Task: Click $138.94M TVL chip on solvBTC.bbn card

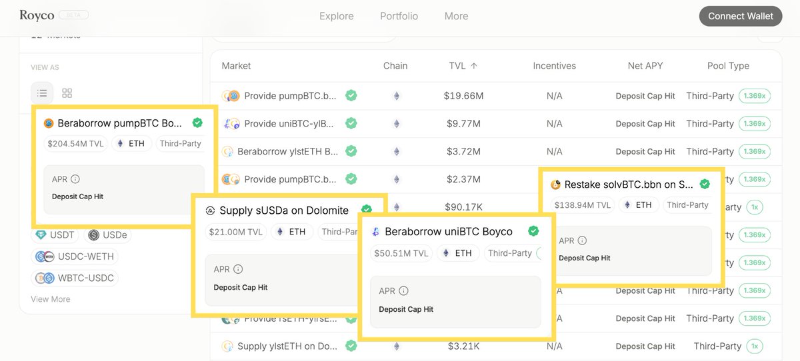Action: pos(583,205)
